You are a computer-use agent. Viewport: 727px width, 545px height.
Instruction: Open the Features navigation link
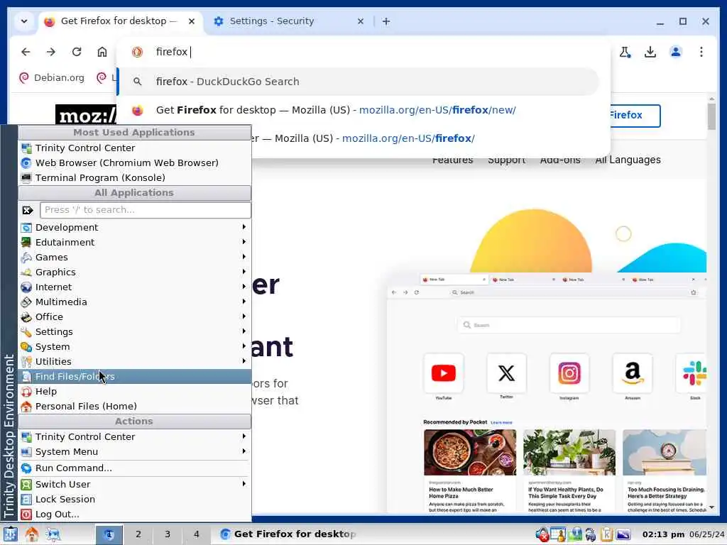tap(452, 160)
